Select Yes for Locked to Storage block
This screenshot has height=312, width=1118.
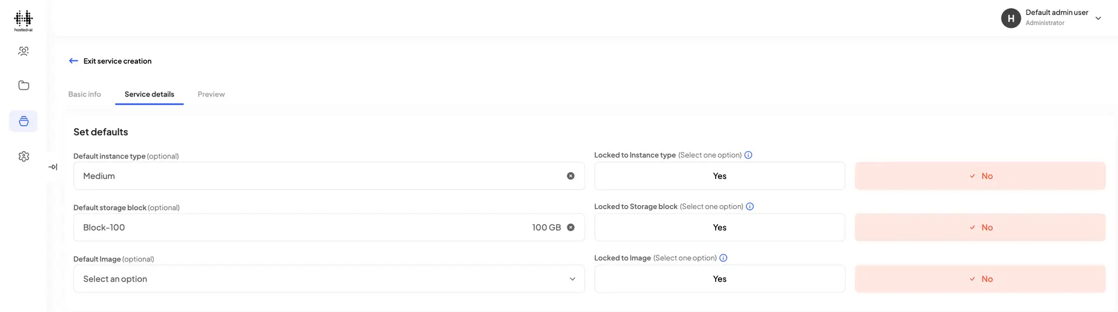tap(720, 227)
